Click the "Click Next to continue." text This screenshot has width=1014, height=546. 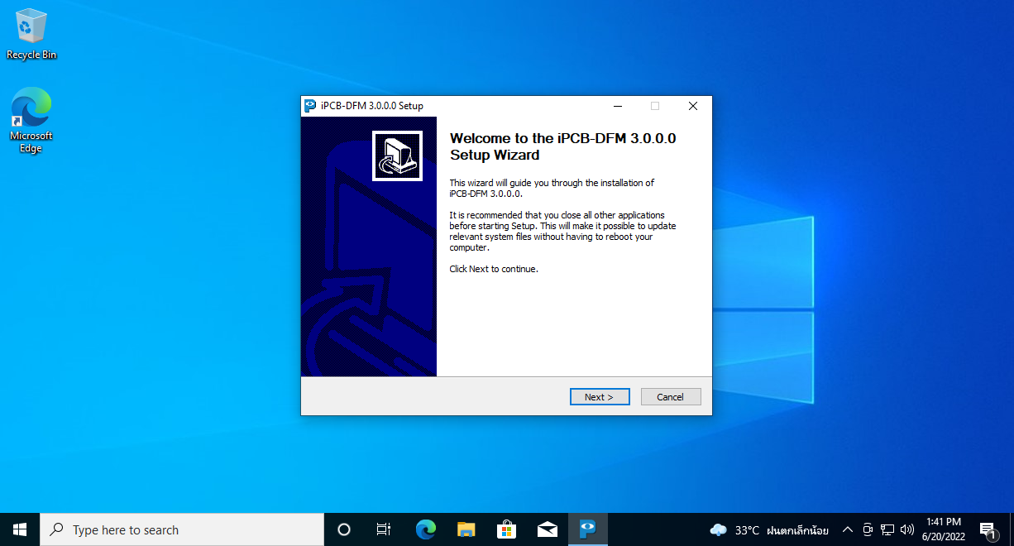[x=494, y=269]
